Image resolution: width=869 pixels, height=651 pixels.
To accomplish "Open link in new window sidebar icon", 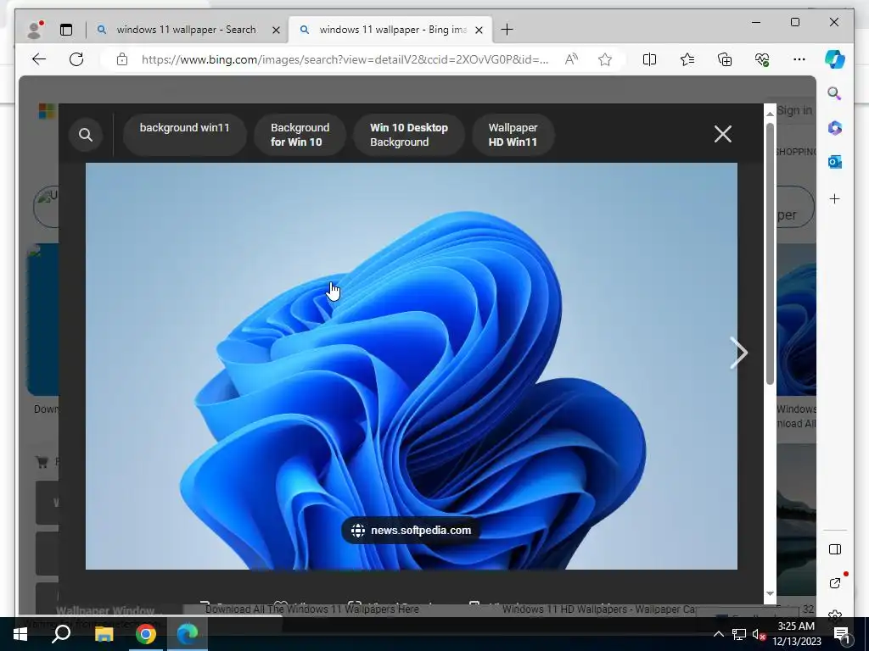I will [x=835, y=583].
